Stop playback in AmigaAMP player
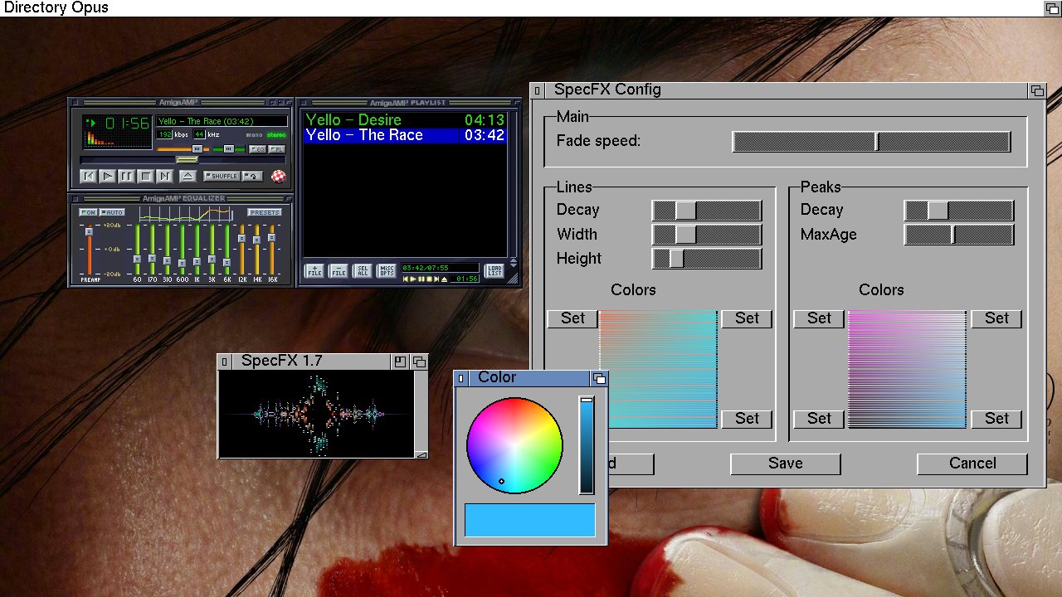This screenshot has width=1062, height=597. tap(145, 176)
